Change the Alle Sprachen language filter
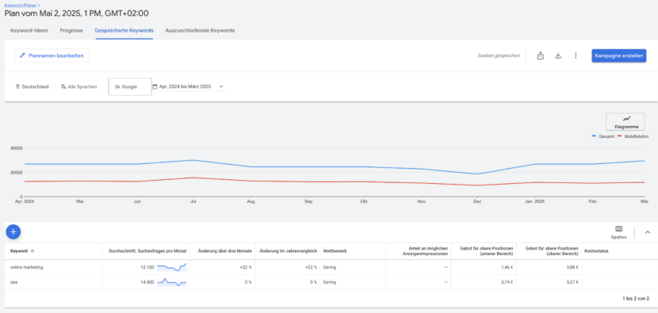 pyautogui.click(x=78, y=86)
